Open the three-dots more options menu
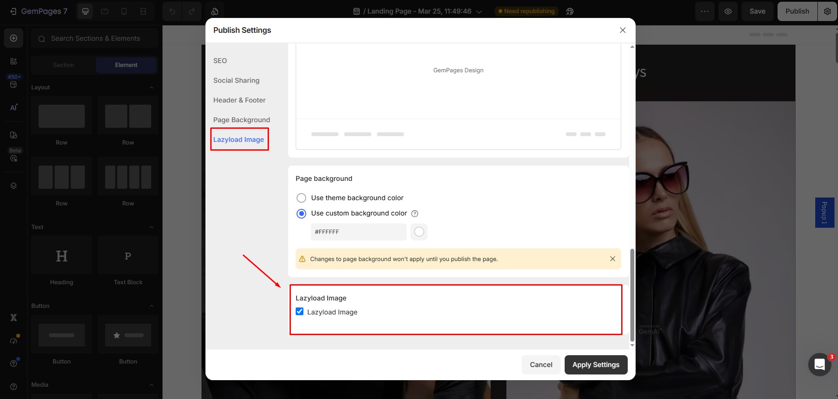The height and width of the screenshot is (399, 838). click(705, 11)
